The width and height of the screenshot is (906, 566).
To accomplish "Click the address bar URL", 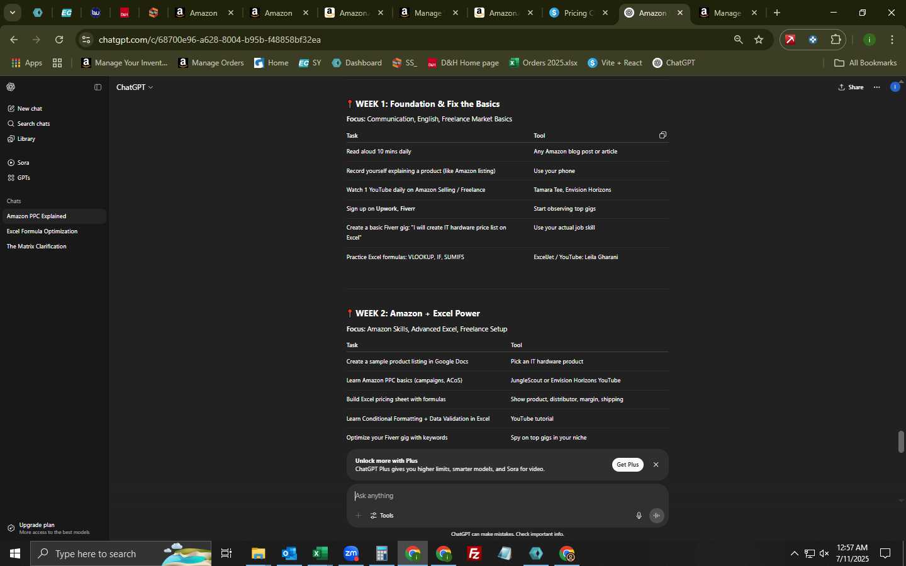I will [210, 40].
